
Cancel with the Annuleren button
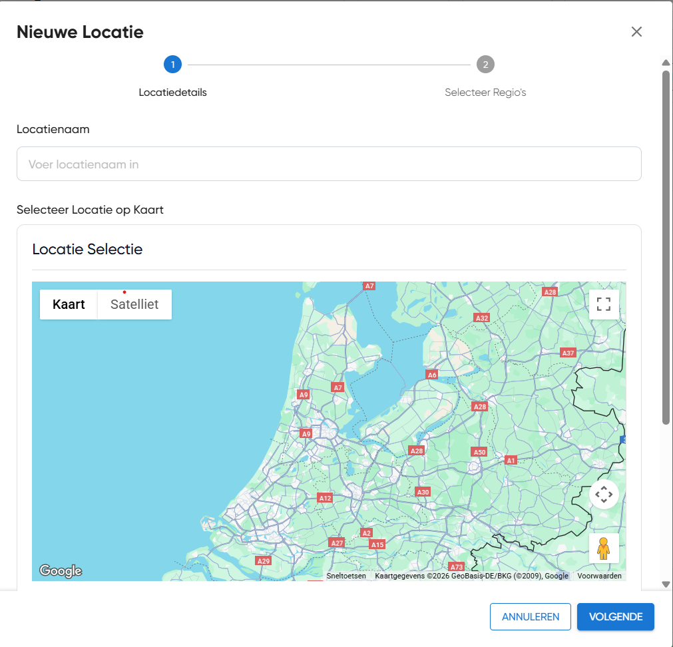pos(530,616)
